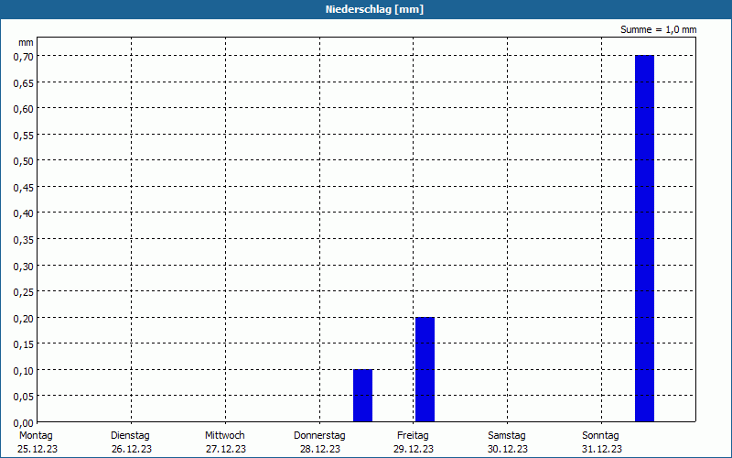Screen dimensions: 732x458
Task: Click the Samstag axis label
Action: coord(507,435)
